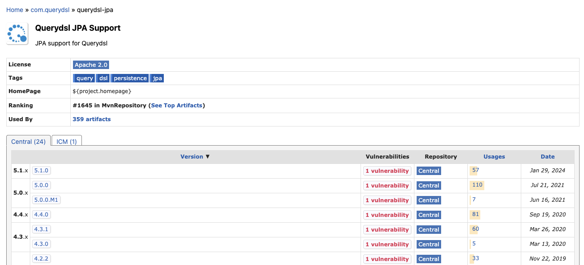Switch to the ICM (1) tab
The image size is (584, 265).
click(x=67, y=142)
